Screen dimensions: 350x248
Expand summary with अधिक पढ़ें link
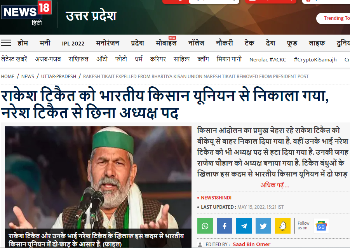point(275,185)
